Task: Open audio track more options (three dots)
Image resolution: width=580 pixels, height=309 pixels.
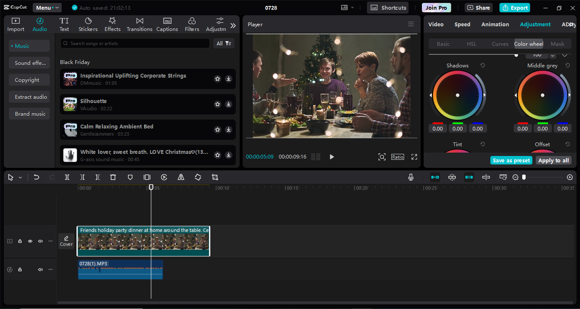Action: pyautogui.click(x=50, y=269)
